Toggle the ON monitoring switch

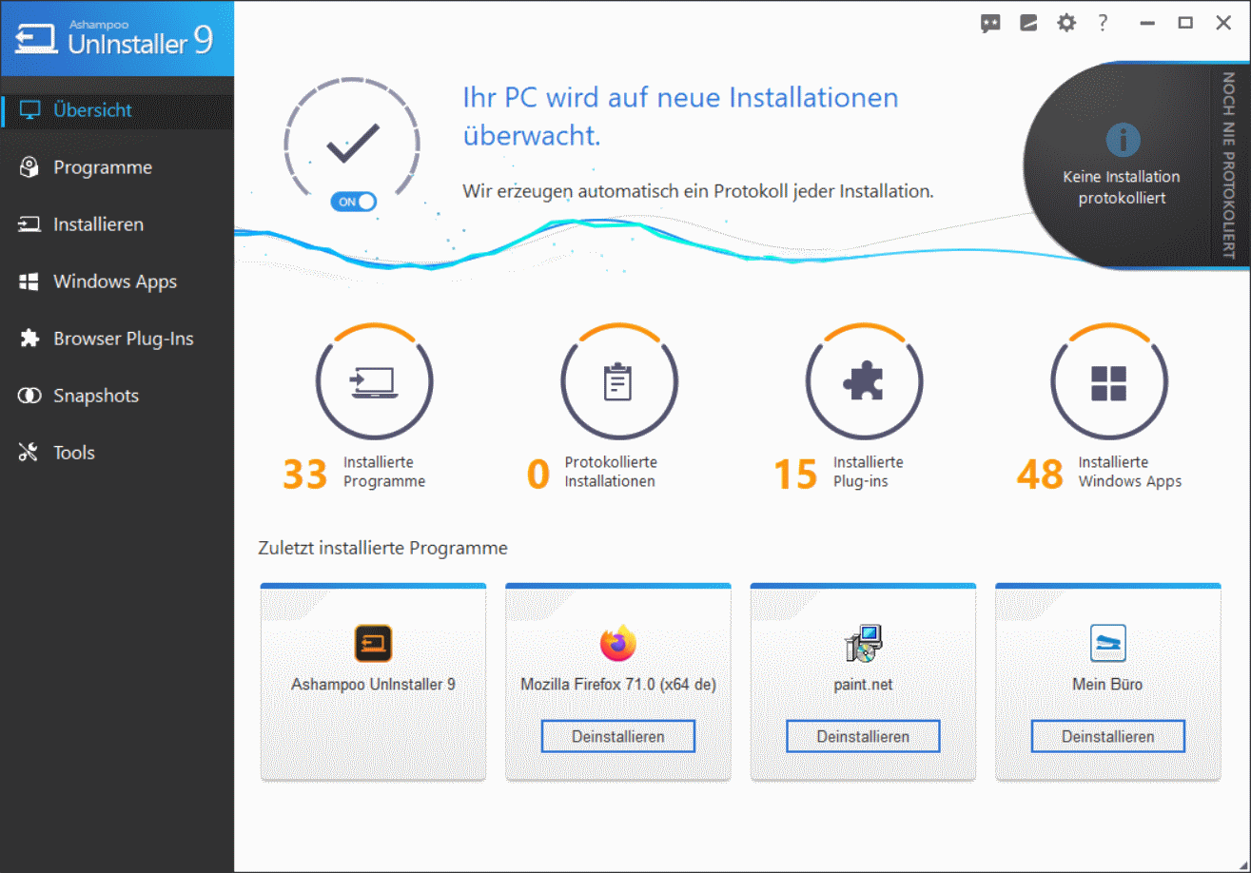[354, 202]
